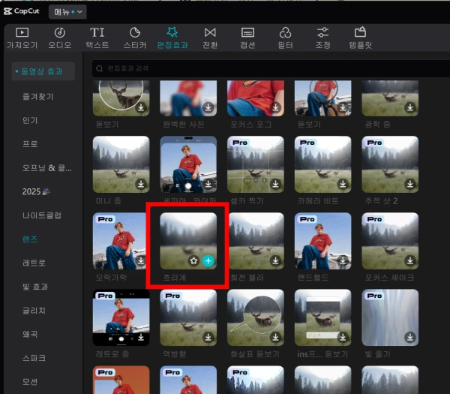
Task: Open the 레트로 category
Action: (x=34, y=263)
